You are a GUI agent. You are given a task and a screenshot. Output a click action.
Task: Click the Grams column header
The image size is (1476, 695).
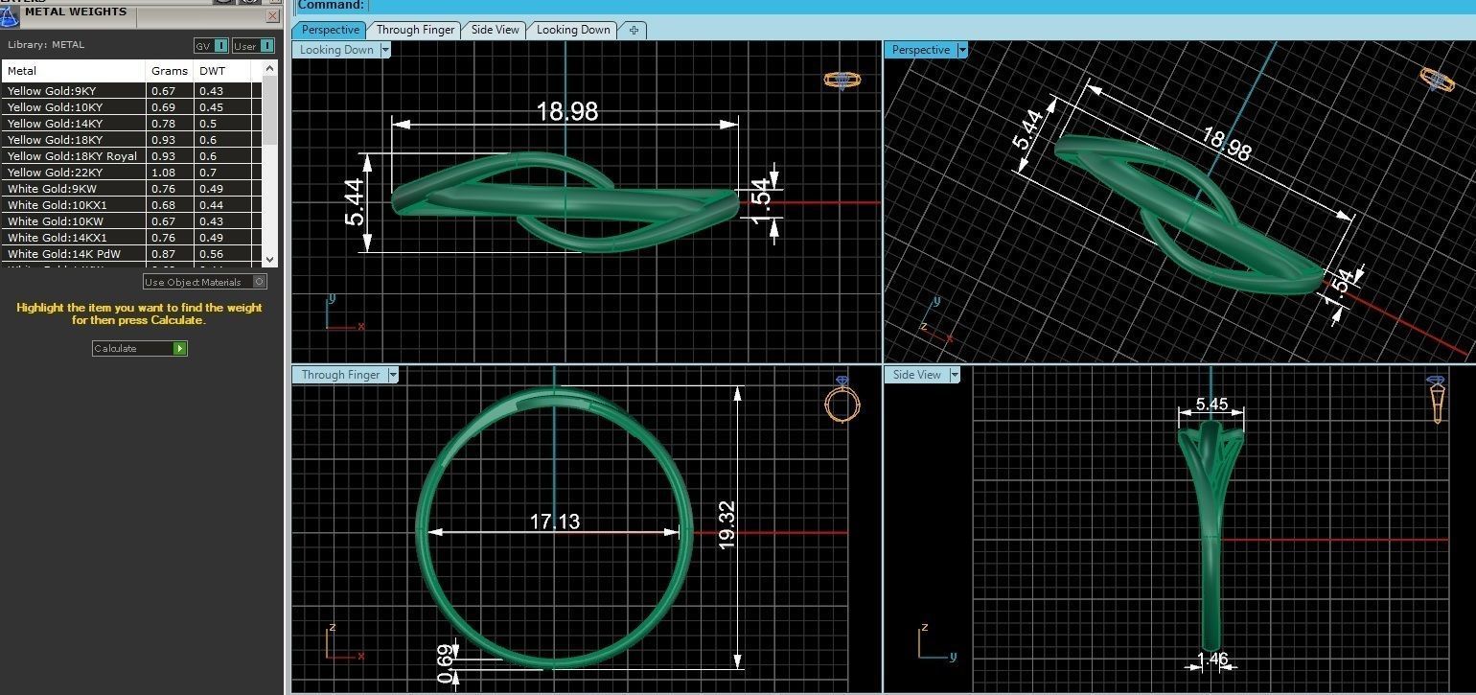click(x=170, y=71)
